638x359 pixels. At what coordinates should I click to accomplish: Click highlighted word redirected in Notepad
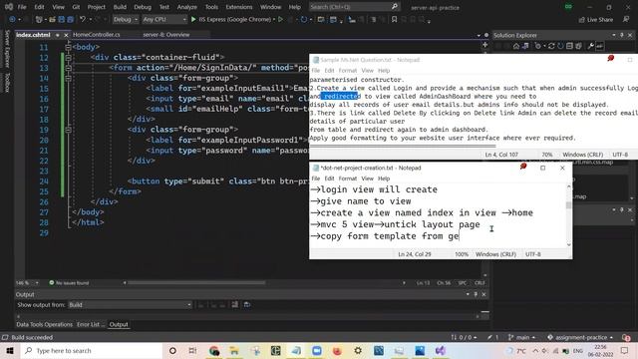[341, 96]
